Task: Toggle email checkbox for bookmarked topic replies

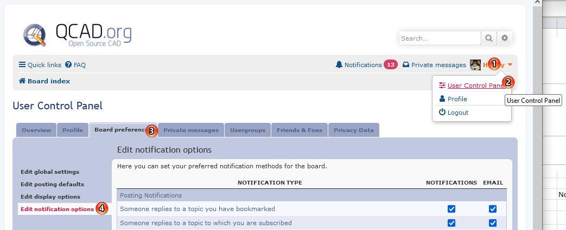Action: coord(493,209)
